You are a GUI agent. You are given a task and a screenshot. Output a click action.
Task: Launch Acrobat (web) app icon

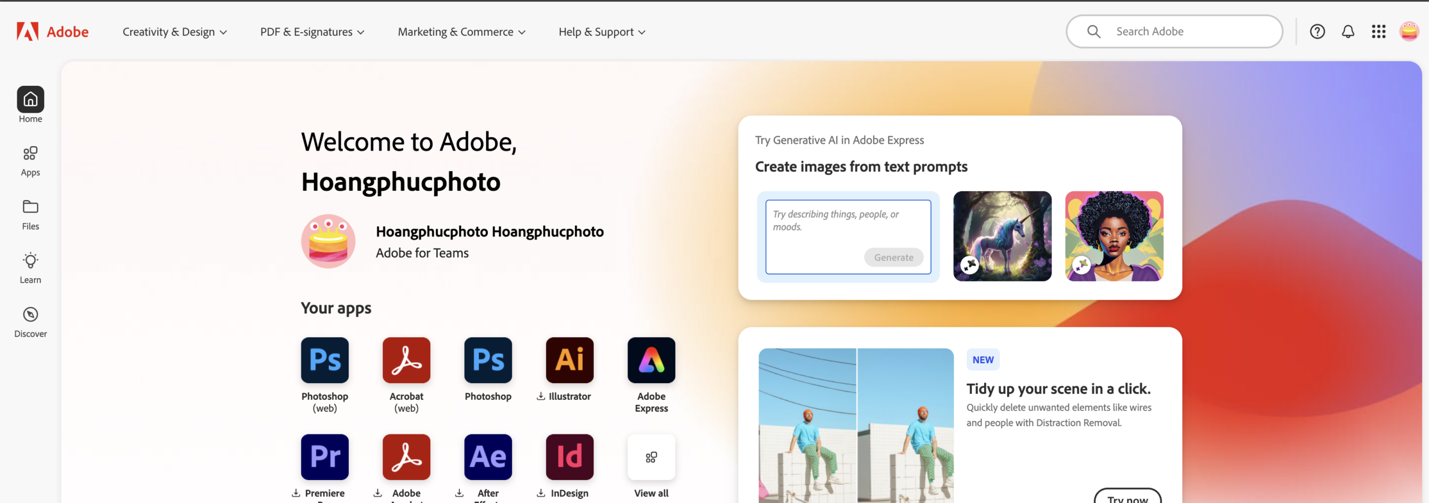[x=406, y=360]
